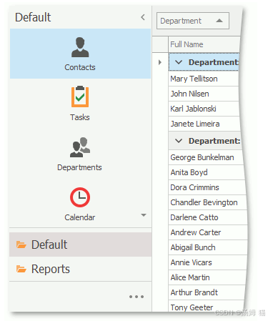Click the row indicator arrow in grid
Viewport: 268px width, 321px height.
(x=160, y=62)
